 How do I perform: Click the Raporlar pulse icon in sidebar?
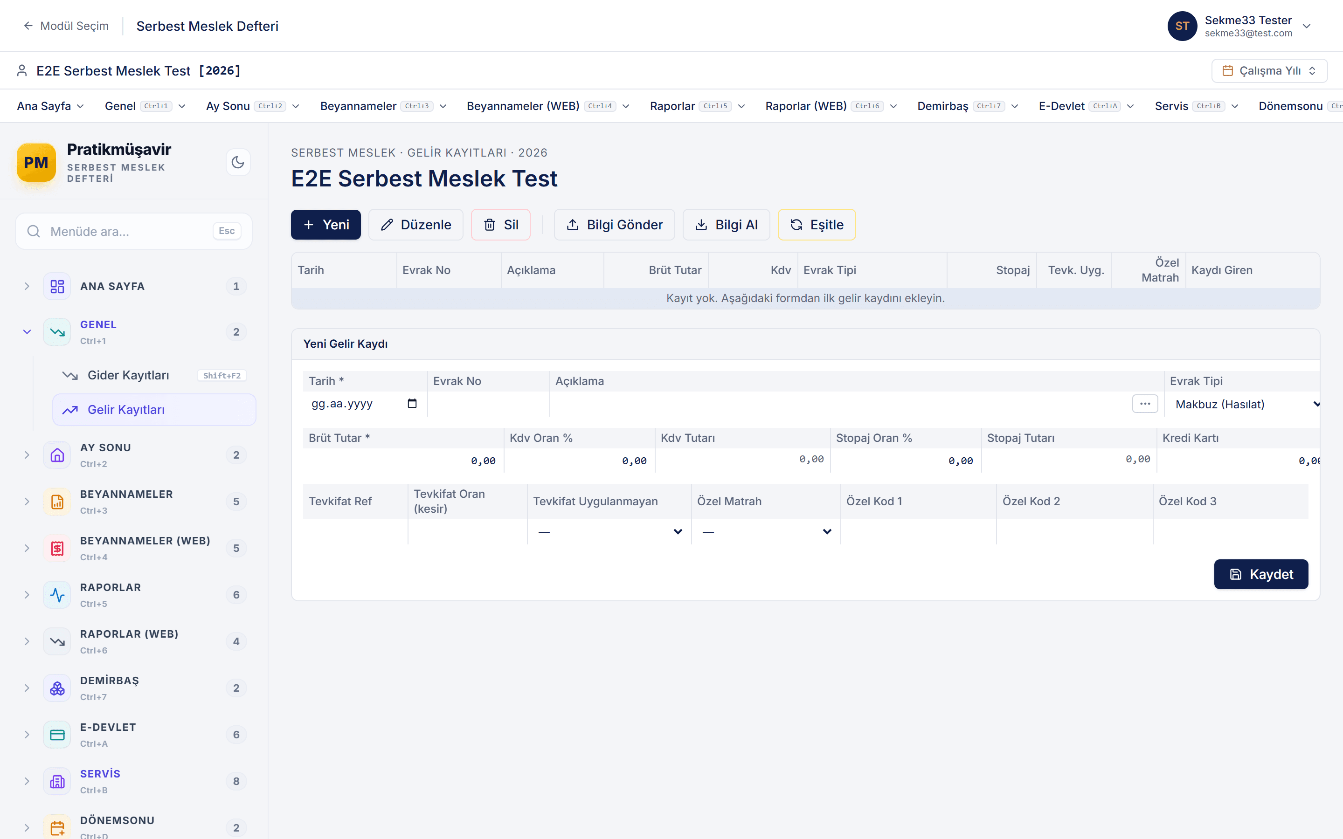click(57, 595)
